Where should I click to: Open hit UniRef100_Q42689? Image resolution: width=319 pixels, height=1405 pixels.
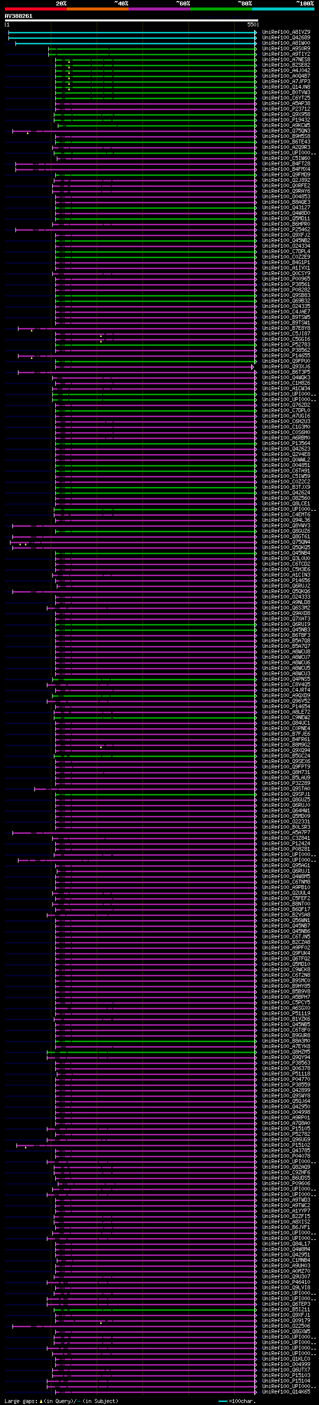click(x=286, y=38)
